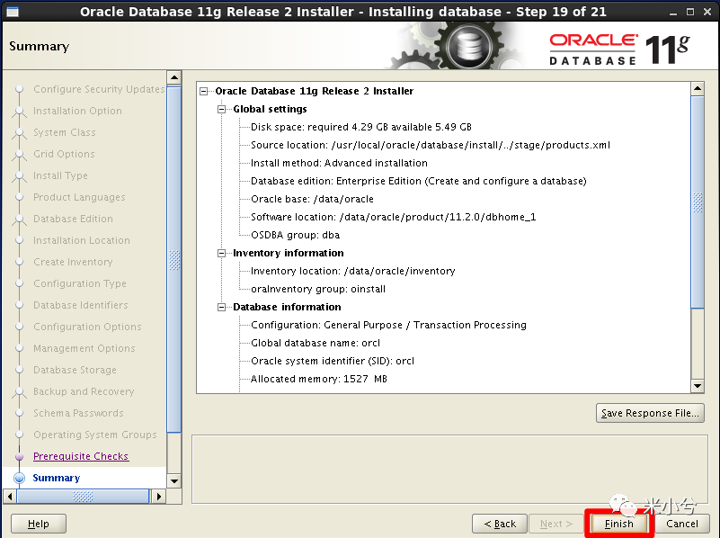Viewport: 720px width, 538px height.
Task: Select Oracle system identifier (SID) row
Action: [x=333, y=361]
